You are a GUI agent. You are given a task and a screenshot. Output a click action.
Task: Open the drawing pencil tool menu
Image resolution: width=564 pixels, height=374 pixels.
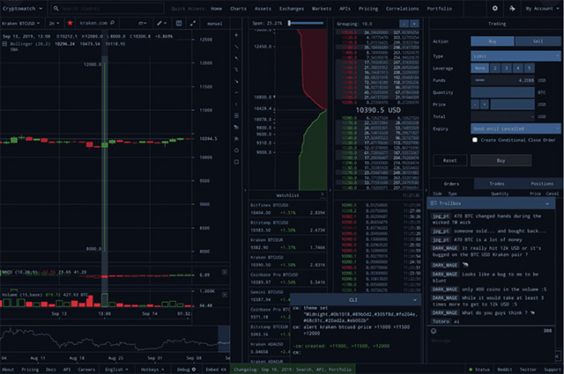click(x=161, y=24)
